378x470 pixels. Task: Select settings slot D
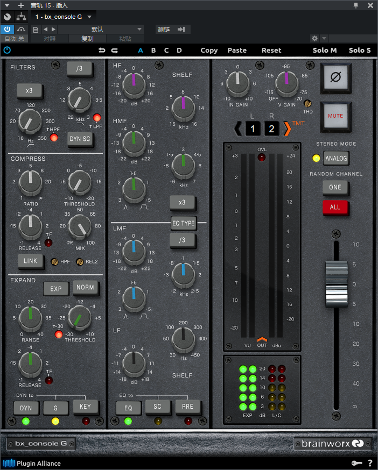179,51
